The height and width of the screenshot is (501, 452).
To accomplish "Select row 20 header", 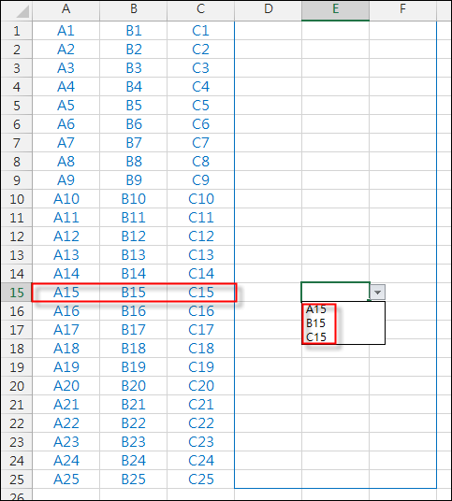I will pyautogui.click(x=17, y=386).
